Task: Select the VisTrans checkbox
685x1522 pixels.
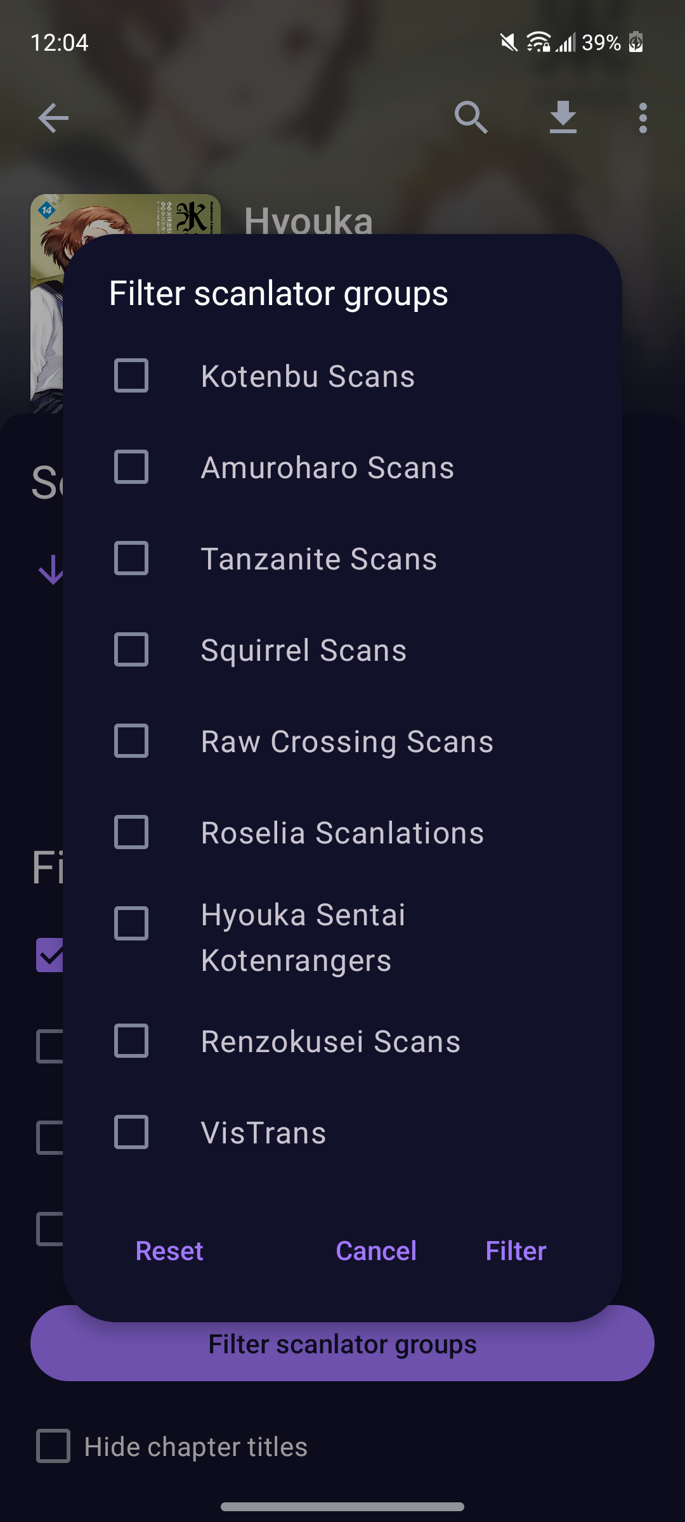Action: pos(131,1133)
